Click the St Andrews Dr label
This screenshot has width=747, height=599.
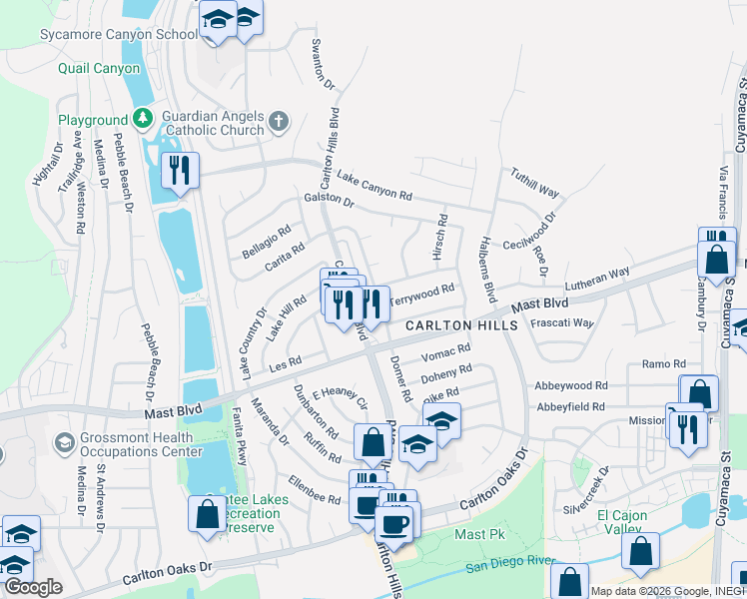pyautogui.click(x=100, y=498)
